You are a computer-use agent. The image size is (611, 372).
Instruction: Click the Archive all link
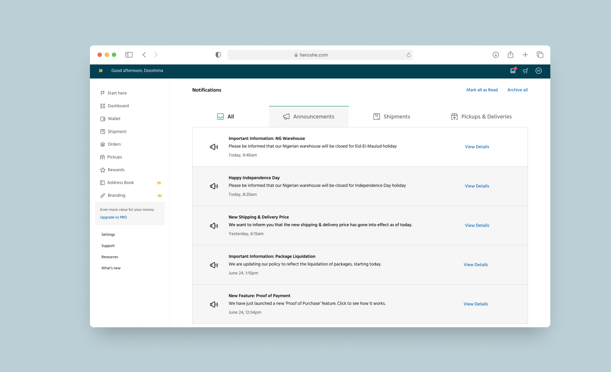(517, 90)
